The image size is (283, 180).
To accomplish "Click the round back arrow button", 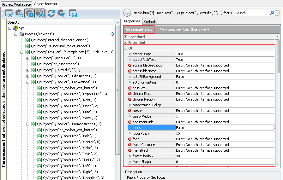I will pyautogui.click(x=127, y=13).
